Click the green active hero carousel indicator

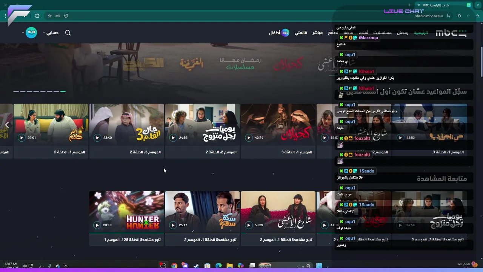[63, 91]
